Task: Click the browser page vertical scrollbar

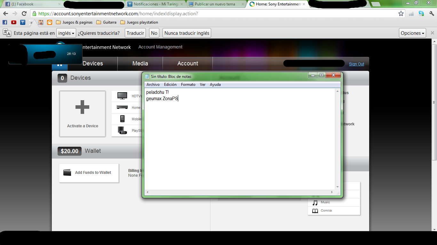Action: (x=434, y=102)
